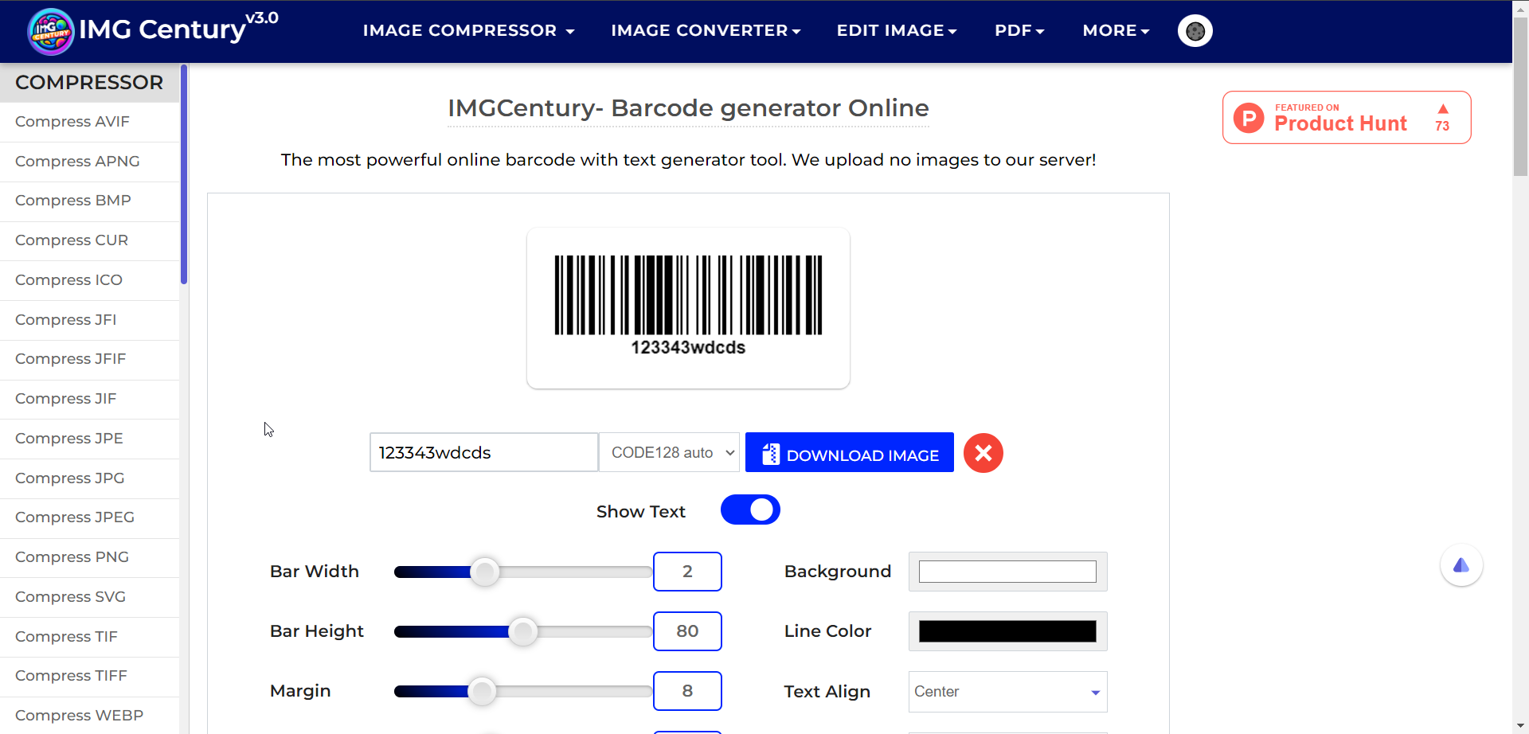Open Compress ICO link

click(68, 280)
